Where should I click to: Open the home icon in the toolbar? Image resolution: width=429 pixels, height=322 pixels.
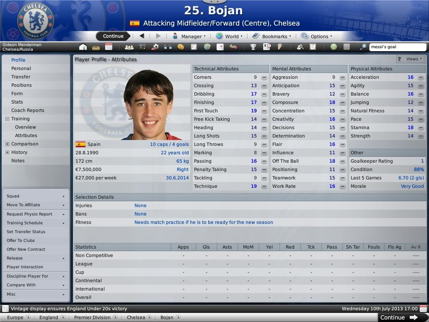tap(83, 47)
